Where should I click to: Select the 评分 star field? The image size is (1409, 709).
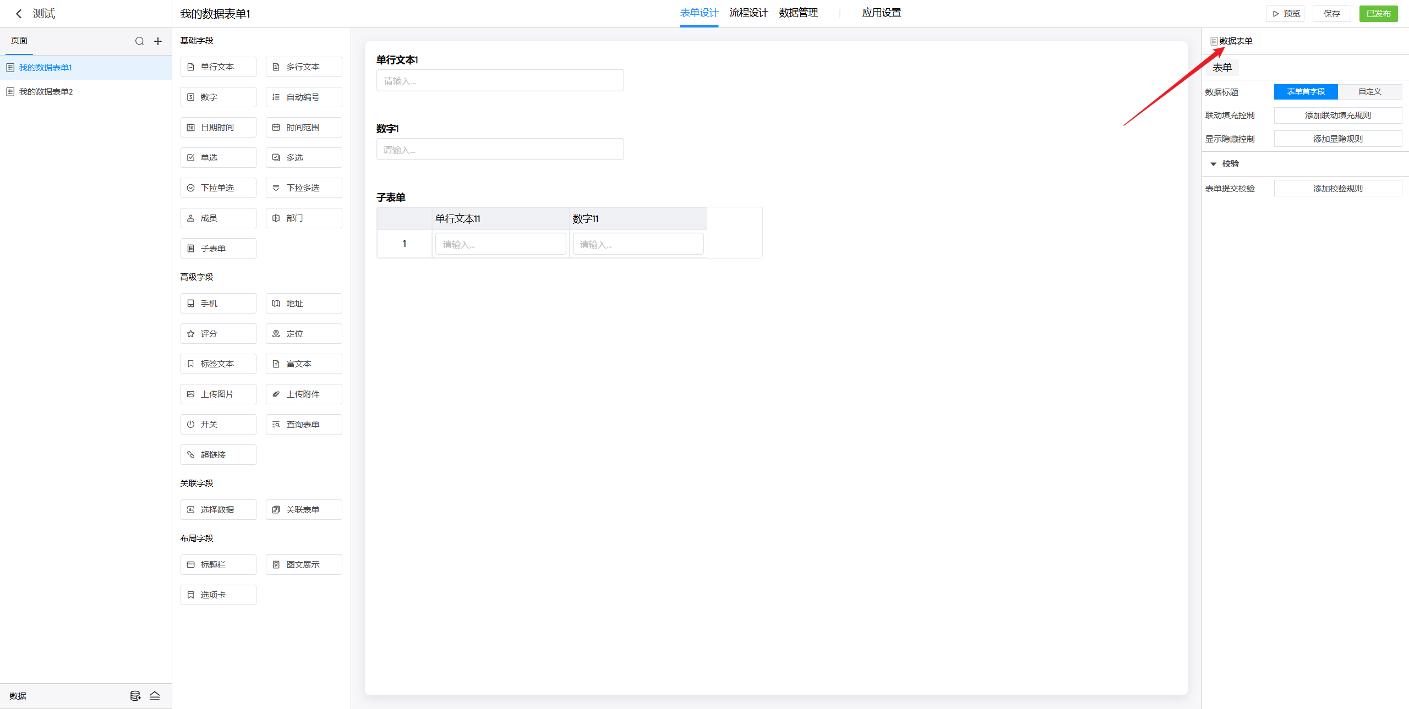tap(218, 334)
